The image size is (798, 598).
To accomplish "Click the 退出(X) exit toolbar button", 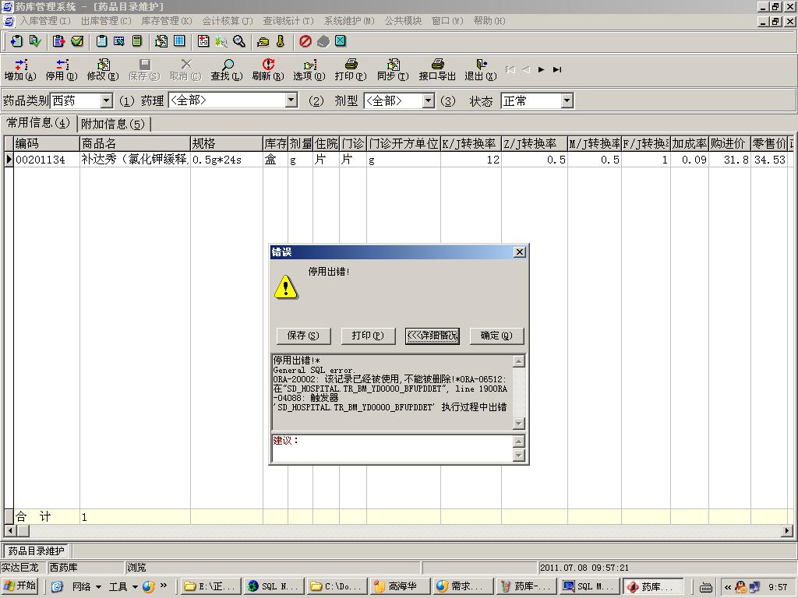I will (x=480, y=69).
